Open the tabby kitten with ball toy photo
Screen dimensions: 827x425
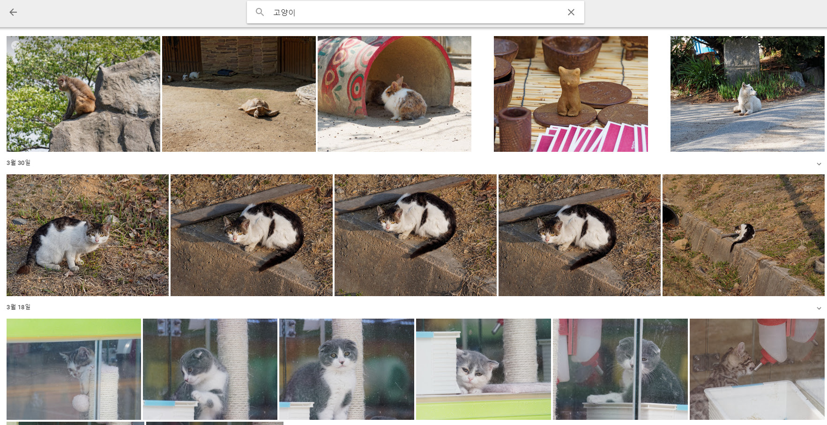74,369
